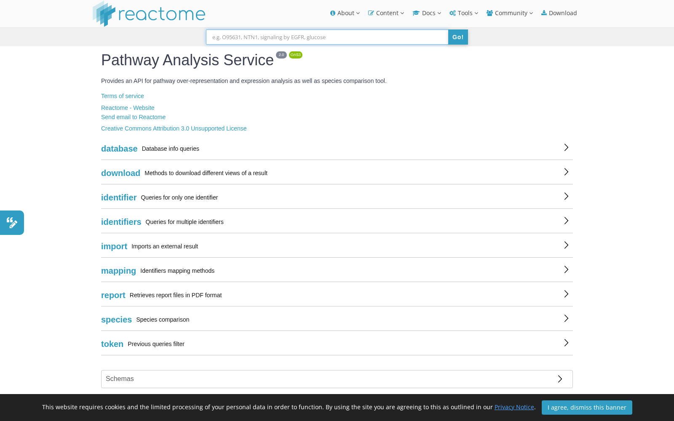
Task: Click the 2.0 version badge
Action: [x=281, y=55]
